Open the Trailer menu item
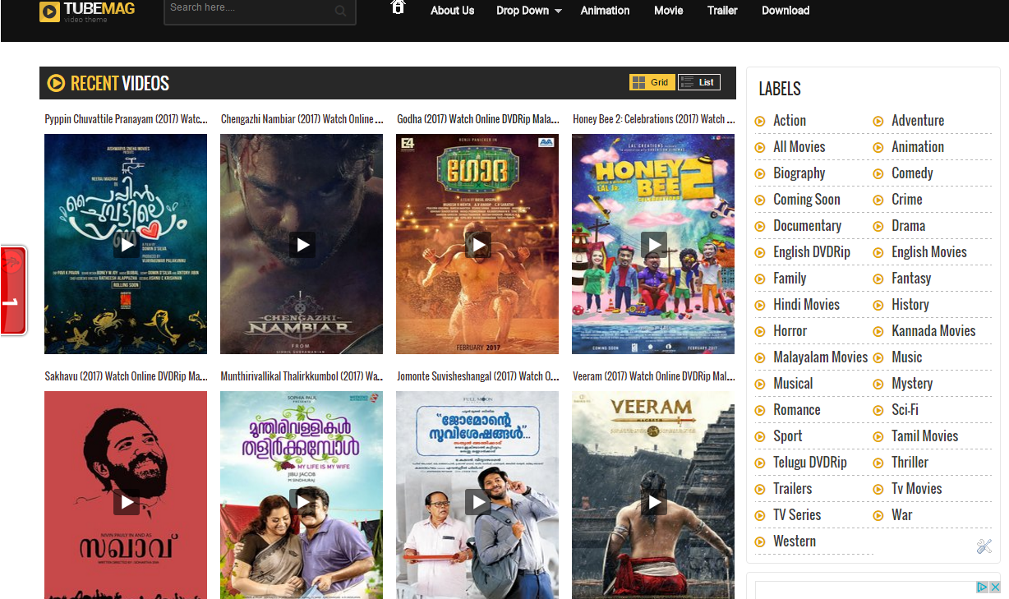Viewport: 1009px width, 599px height. [x=722, y=11]
